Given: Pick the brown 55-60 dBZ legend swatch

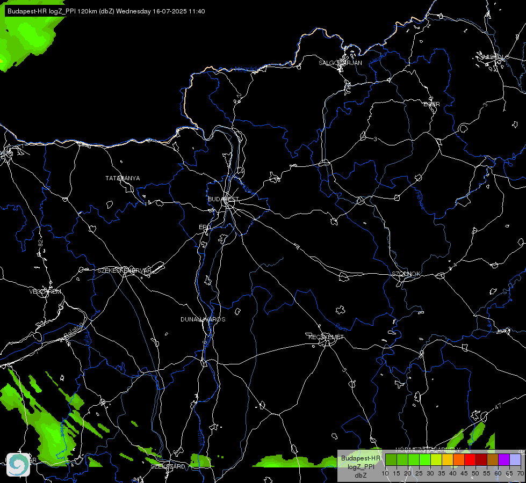Looking at the screenshot, I should 493,459.
